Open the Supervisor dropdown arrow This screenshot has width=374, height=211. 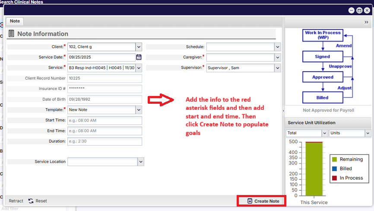pyautogui.click(x=277, y=68)
